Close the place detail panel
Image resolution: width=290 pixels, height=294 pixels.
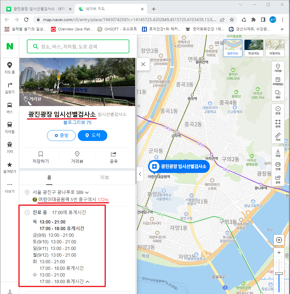point(143,64)
